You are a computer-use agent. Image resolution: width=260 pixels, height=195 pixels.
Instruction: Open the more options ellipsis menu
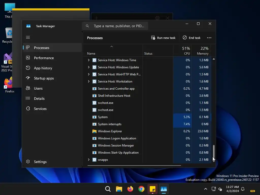209,38
